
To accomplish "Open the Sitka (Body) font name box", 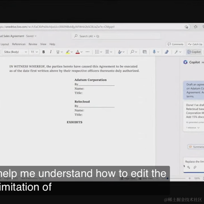I will pyautogui.click(x=15, y=52).
